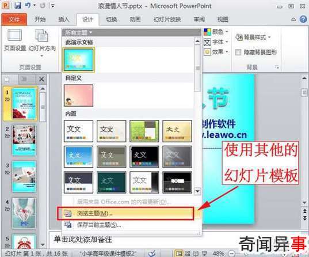The height and width of the screenshot is (257, 309).
Task: Click the zoom level 48% value
Action: (218, 254)
